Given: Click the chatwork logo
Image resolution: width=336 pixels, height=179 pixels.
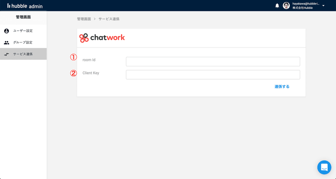Looking at the screenshot, I should click(102, 38).
